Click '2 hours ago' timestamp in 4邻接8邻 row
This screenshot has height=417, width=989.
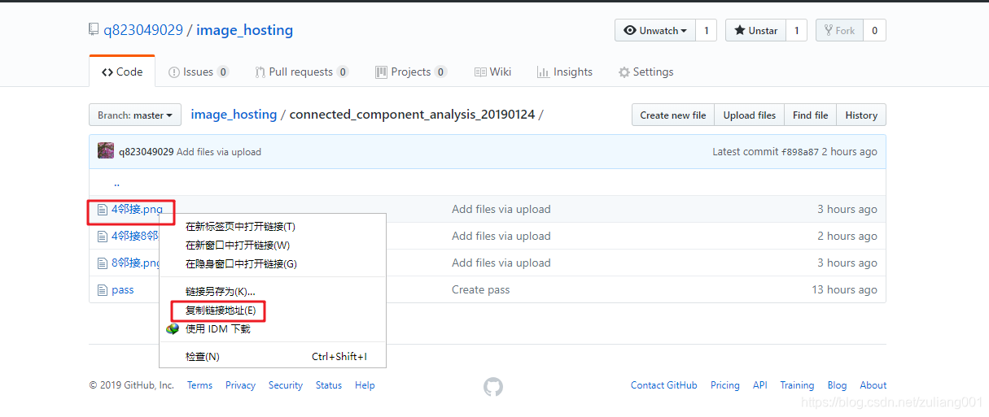[847, 237]
